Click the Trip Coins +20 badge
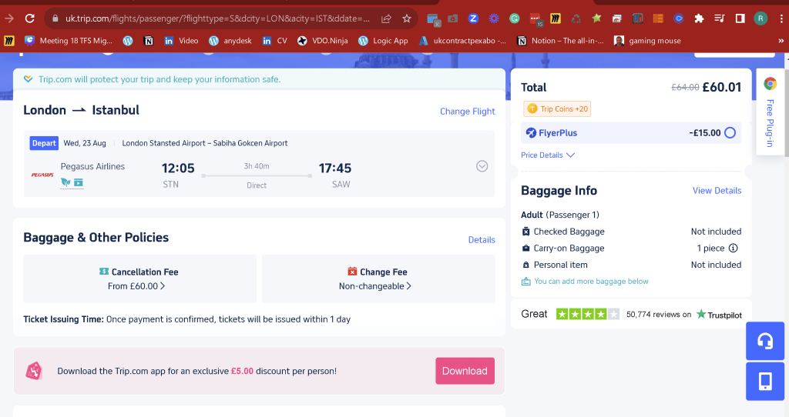Image resolution: width=789 pixels, height=417 pixels. [x=557, y=109]
